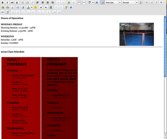Toggle underline formatting
The height and width of the screenshot is (139, 167).
click(x=17, y=3)
